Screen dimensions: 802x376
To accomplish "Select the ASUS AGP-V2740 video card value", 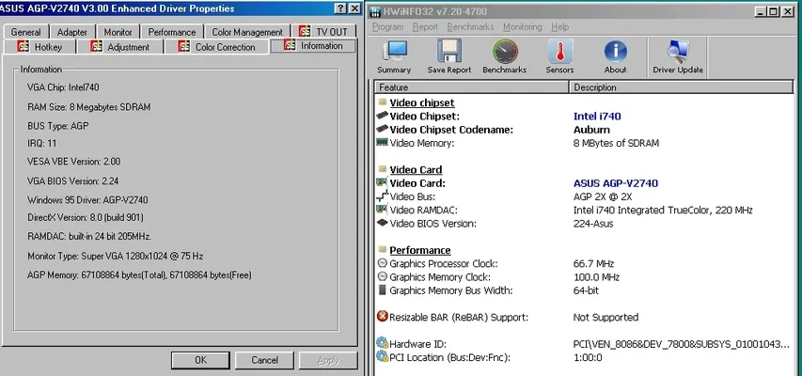I will [x=615, y=183].
